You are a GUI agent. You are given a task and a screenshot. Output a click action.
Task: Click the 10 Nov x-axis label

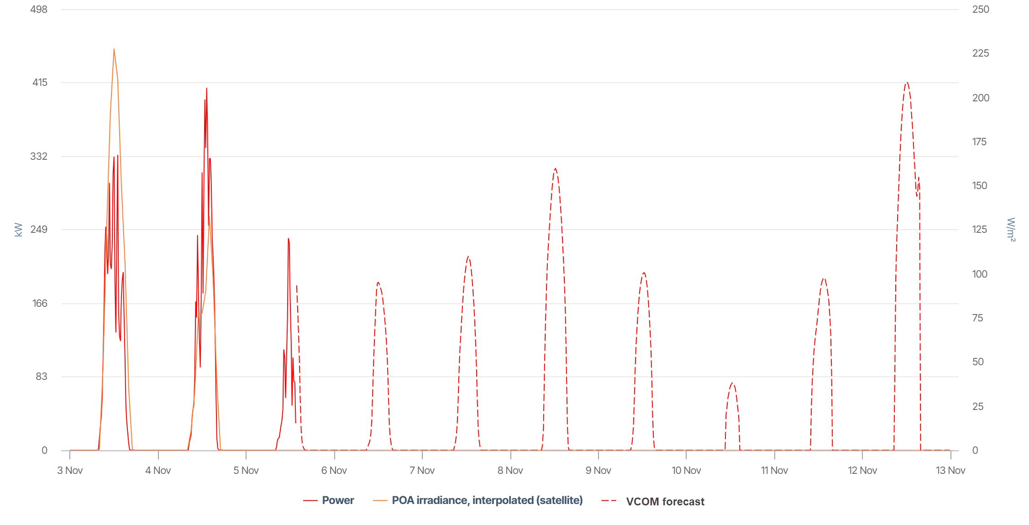[686, 470]
